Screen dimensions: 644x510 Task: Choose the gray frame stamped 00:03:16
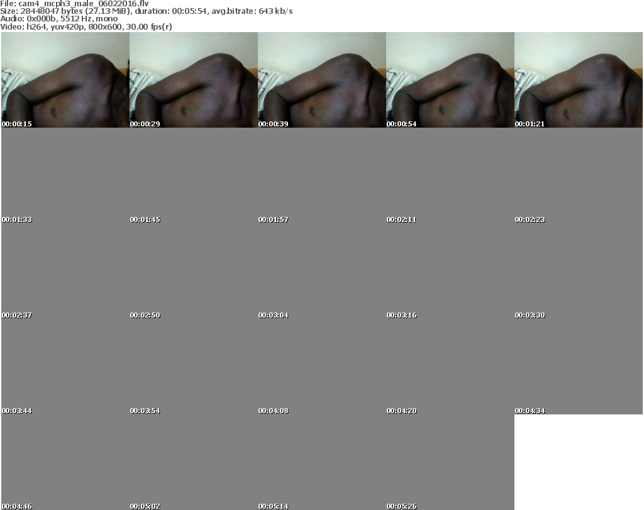pos(450,271)
